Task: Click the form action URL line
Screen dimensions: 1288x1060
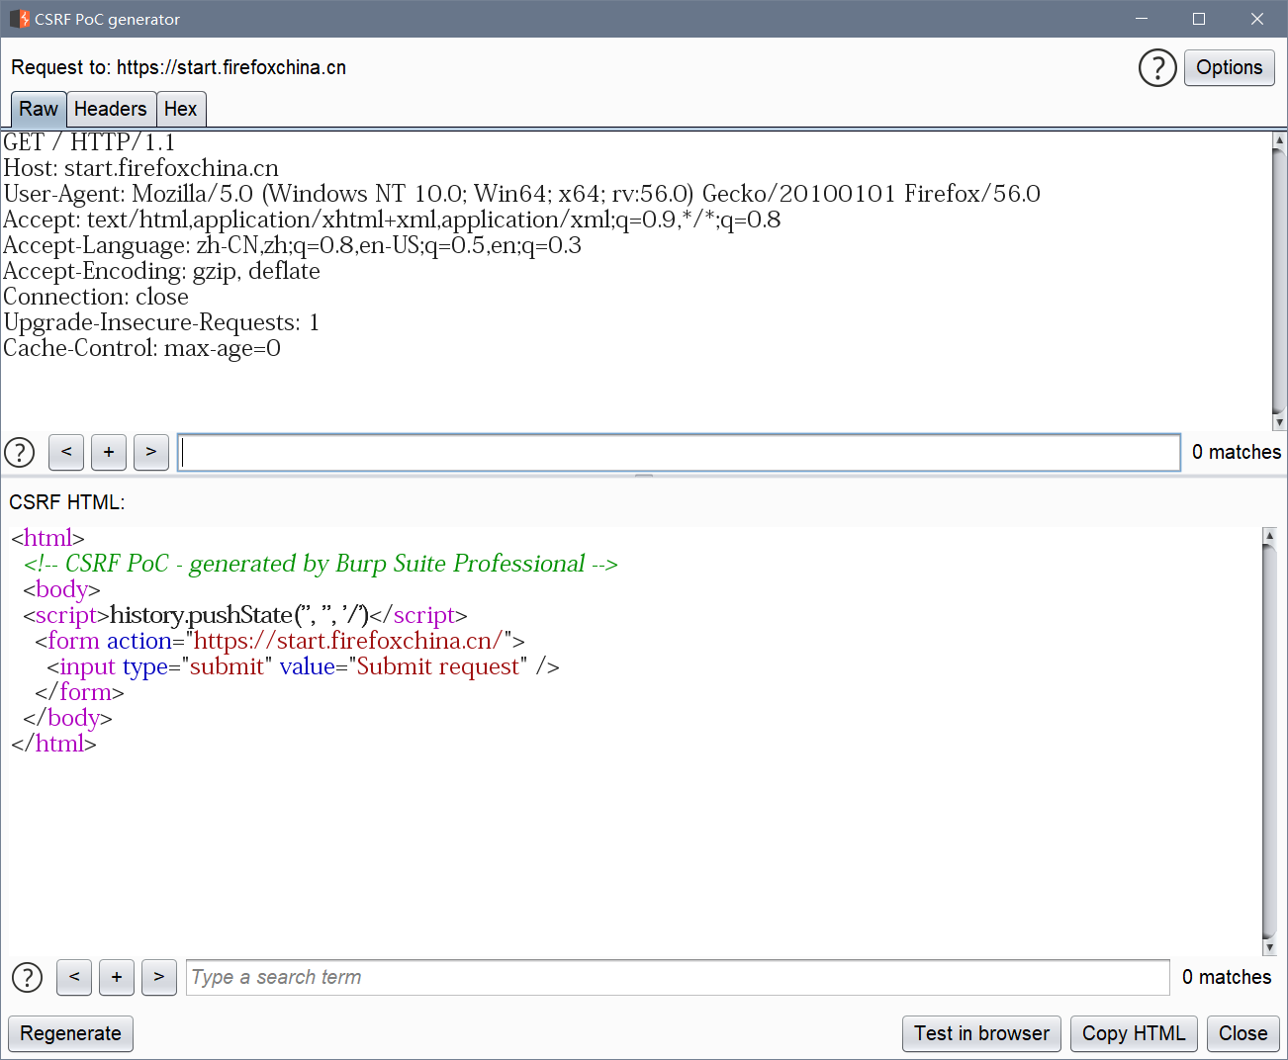Action: point(280,641)
